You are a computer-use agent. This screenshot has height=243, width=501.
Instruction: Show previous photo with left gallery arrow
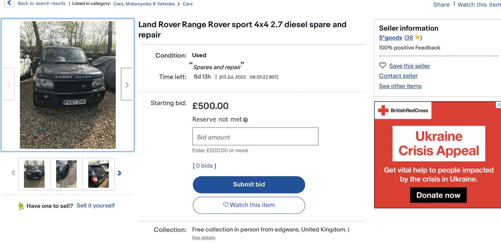coord(8,84)
